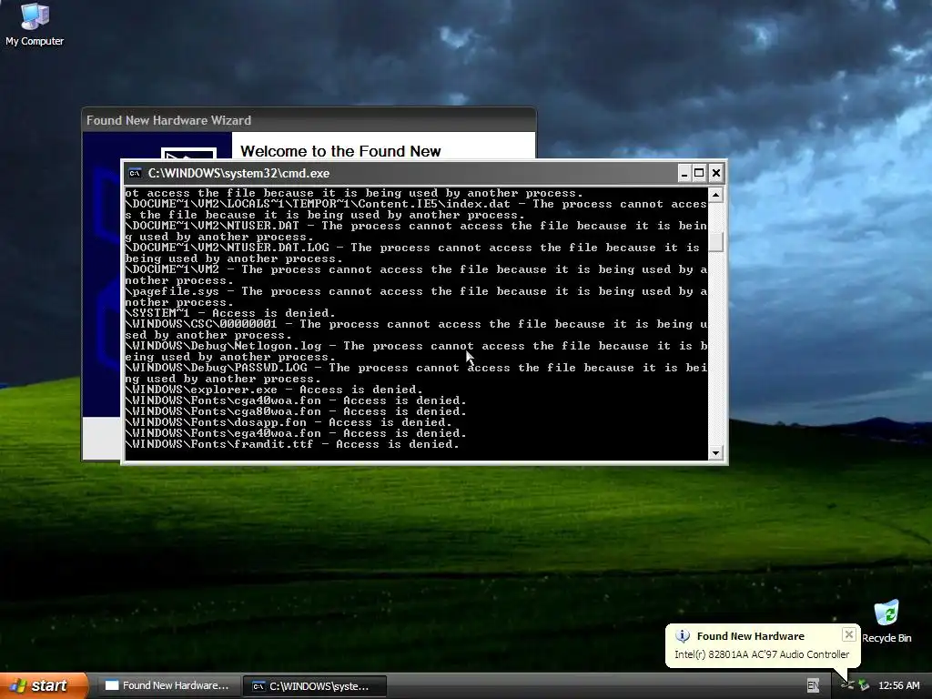
Task: Click the cmd vertical scrollbar thumb
Action: point(715,241)
